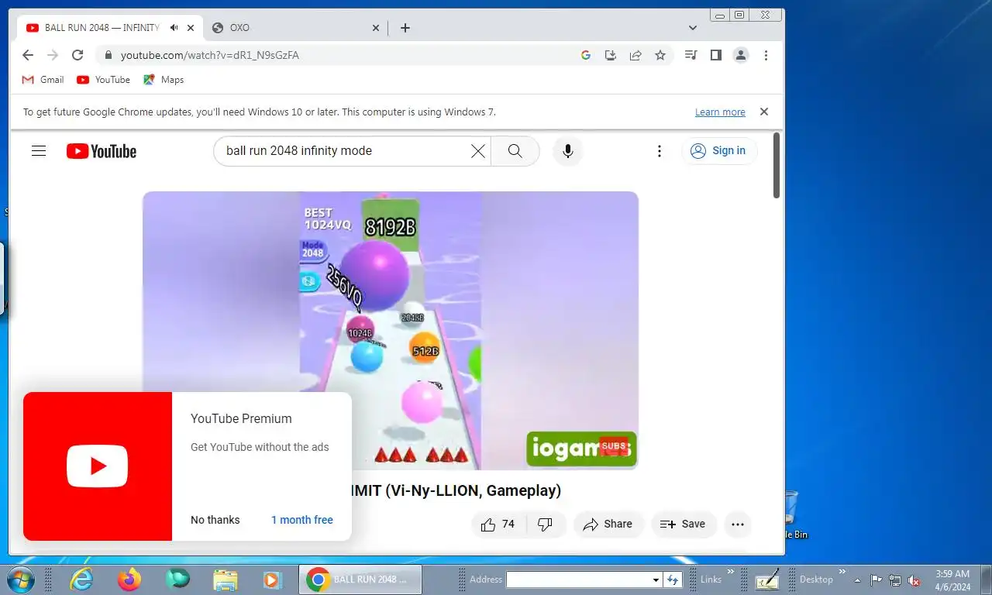Viewport: 992px width, 595px height.
Task: Show hidden system tray icons
Action: coord(857,580)
